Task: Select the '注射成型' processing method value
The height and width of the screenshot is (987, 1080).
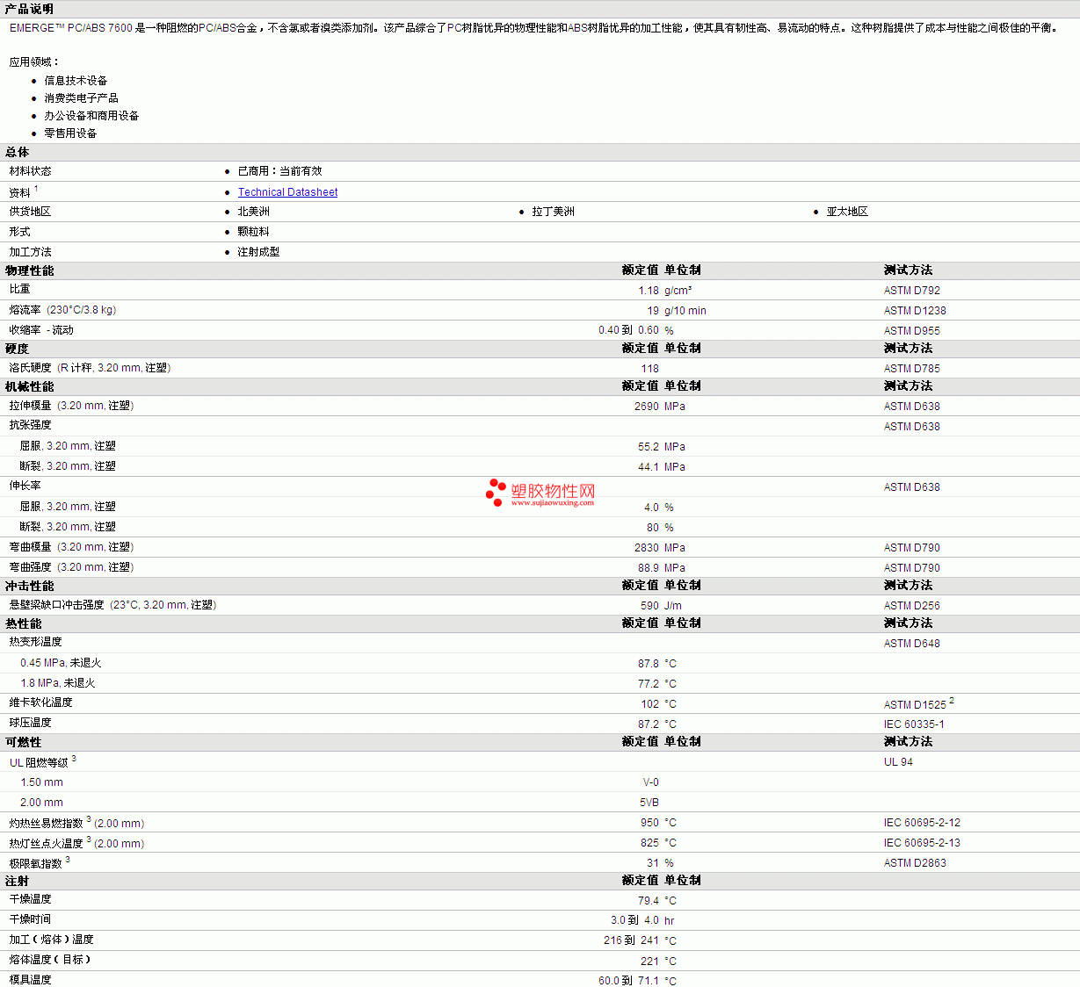Action: [x=258, y=252]
